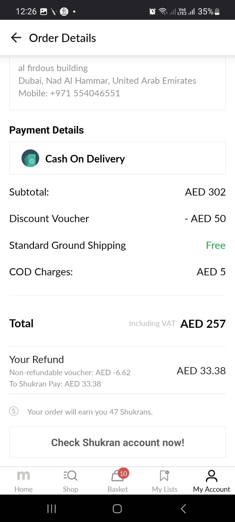Tap Android system back chevron

point(183,509)
